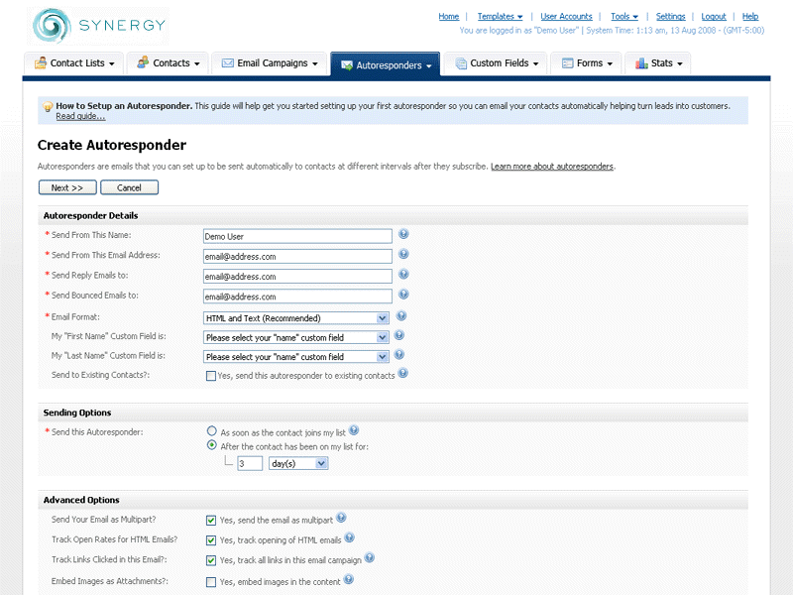Image resolution: width=793 pixels, height=595 pixels.
Task: Click help icon beside Track Open Rates option
Action: (350, 538)
